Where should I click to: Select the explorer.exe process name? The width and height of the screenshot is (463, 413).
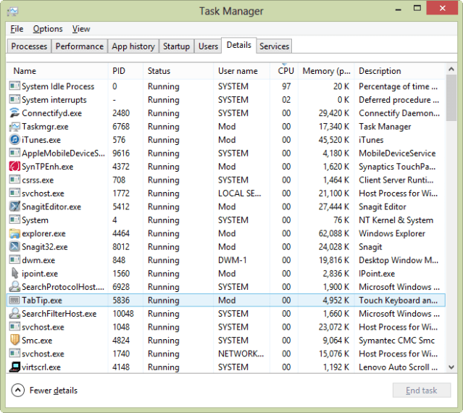click(x=43, y=233)
